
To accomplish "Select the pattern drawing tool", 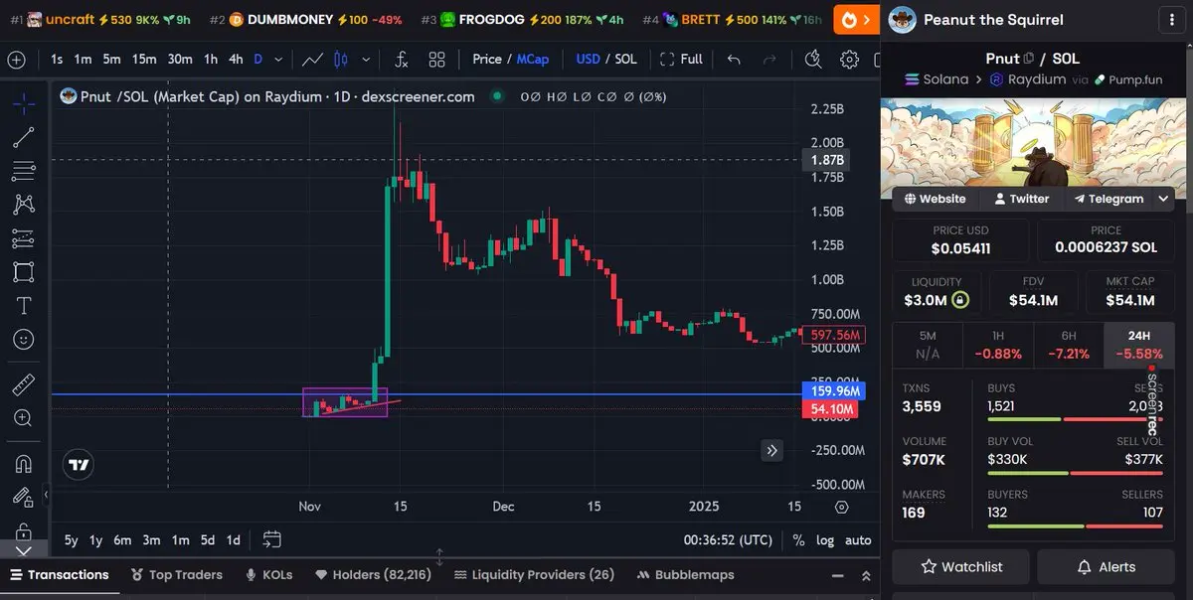I will (24, 205).
